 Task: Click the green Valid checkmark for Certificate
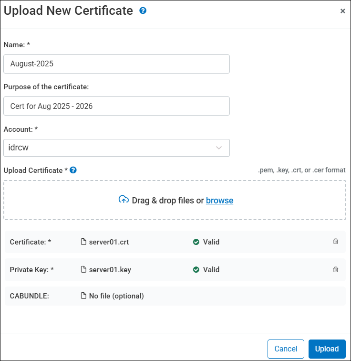[x=196, y=242]
